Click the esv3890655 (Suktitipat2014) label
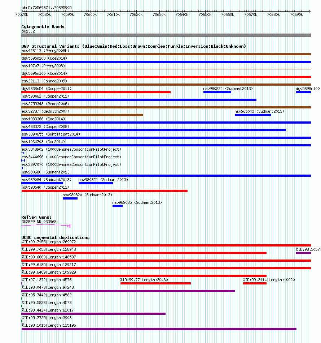Screen dimensions: 321x343 51,134
